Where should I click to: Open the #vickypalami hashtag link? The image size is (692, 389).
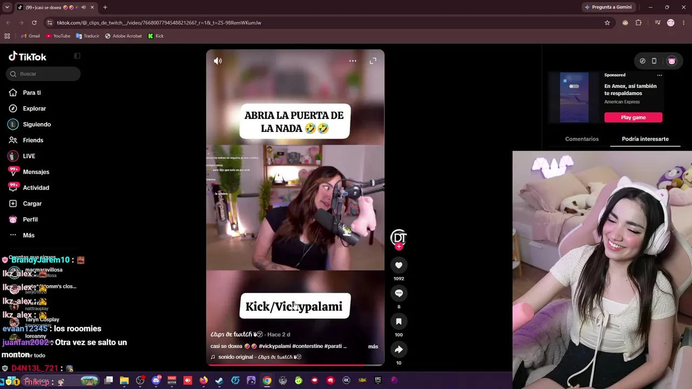pyautogui.click(x=275, y=346)
